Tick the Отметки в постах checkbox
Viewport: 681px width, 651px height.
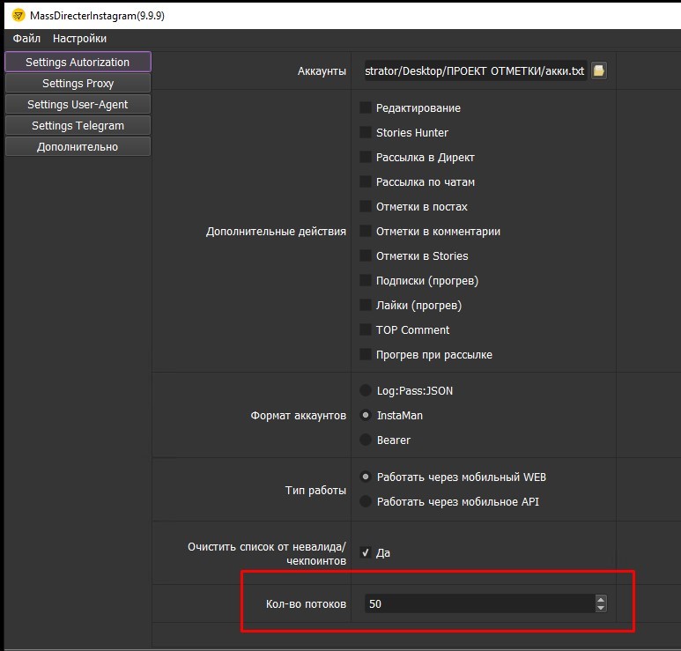coord(366,206)
